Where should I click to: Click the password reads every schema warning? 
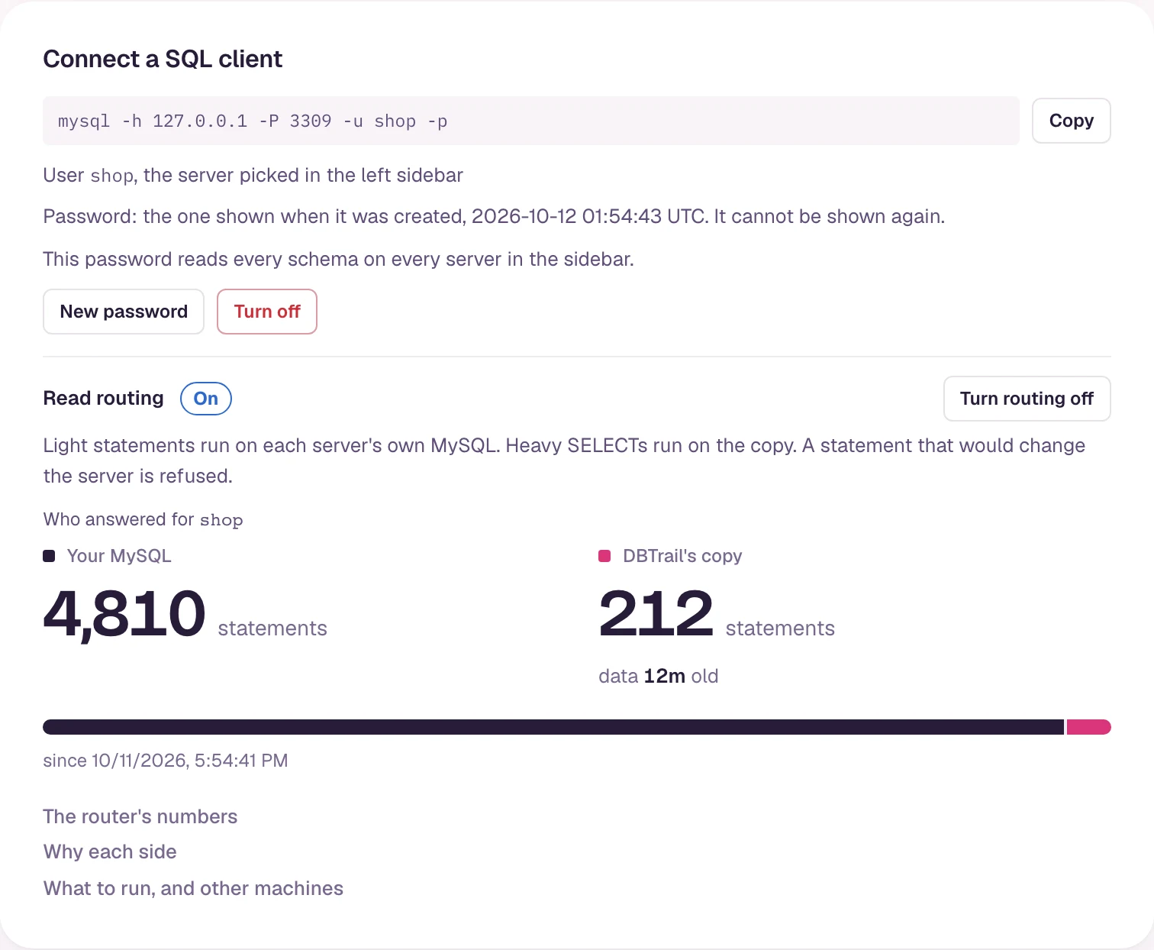coord(339,260)
